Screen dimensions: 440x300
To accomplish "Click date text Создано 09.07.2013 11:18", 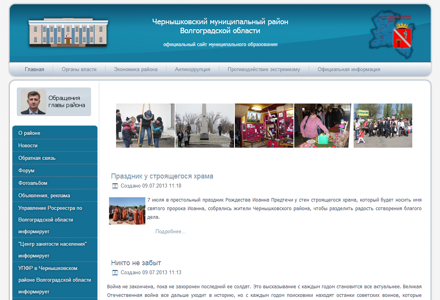I will pyautogui.click(x=151, y=186).
